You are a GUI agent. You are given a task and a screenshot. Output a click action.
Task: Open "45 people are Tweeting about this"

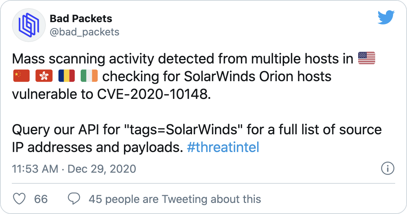[175, 199]
